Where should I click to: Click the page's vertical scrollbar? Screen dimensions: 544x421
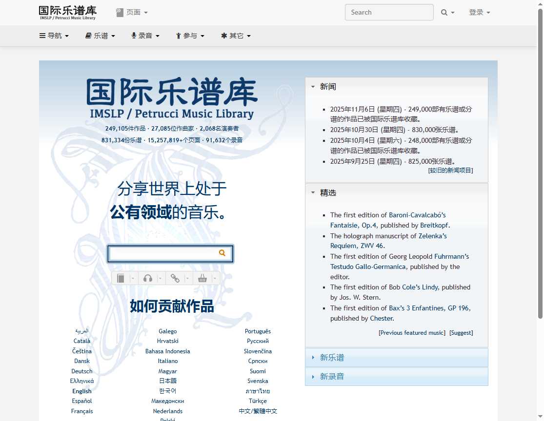click(540, 195)
